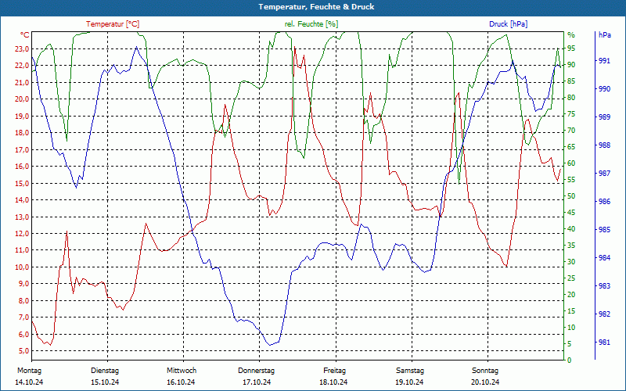Screen dimensions: 626x391
Task: Click the '17,0' temperature axis value
Action: tap(22, 149)
